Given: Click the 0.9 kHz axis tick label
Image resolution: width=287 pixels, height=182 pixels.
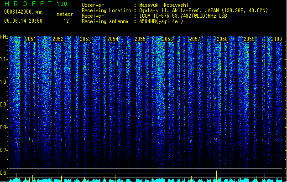Looking at the screenshot, I should point(3,105).
